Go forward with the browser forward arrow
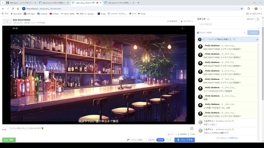The image size is (264, 148). pos(8,9)
